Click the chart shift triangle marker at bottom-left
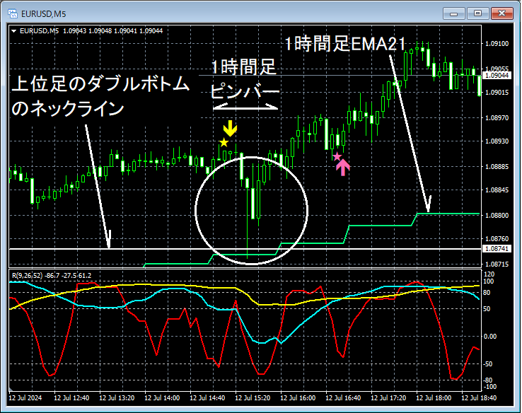This screenshot has height=413, width=522. 11,389
